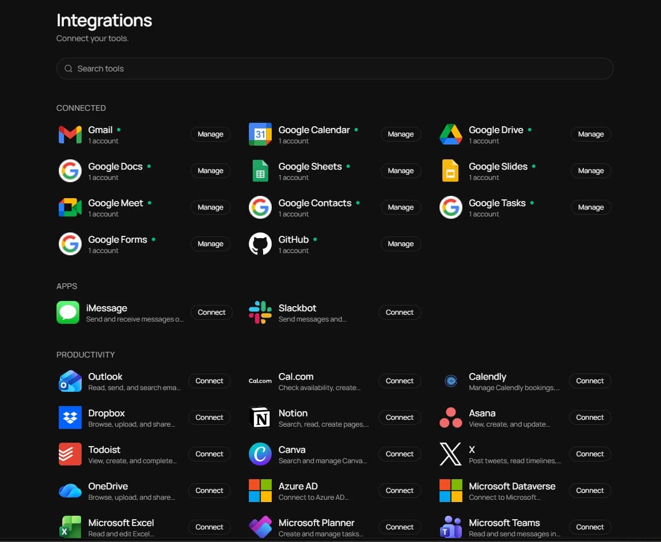
Task: Click the PRODUCTIVITY section label
Action: [86, 355]
